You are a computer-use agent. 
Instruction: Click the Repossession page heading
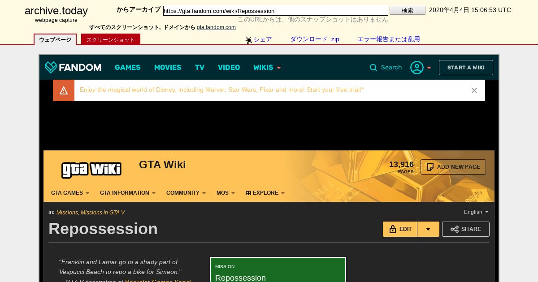pos(103,229)
